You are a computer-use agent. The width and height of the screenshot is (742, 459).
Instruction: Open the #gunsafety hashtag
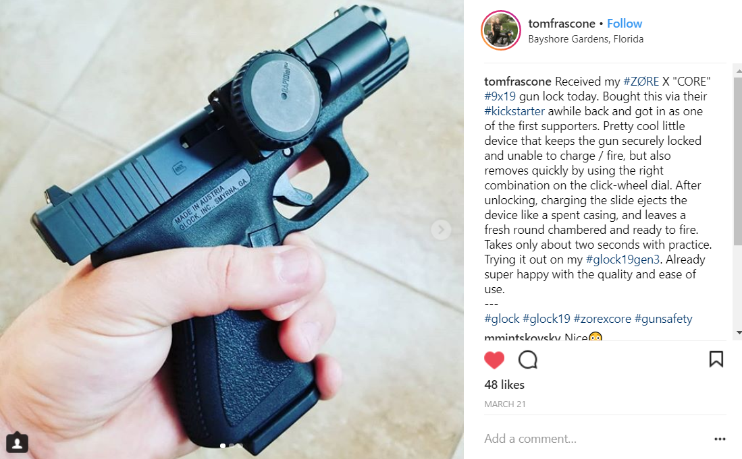(663, 319)
